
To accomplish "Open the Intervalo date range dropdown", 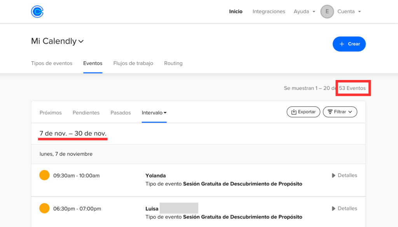I will point(154,113).
